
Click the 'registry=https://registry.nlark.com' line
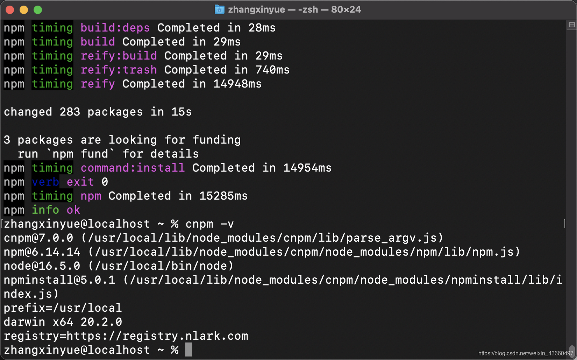coord(126,336)
